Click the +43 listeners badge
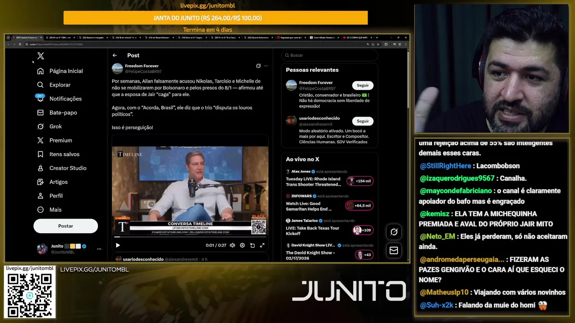 click(x=364, y=255)
